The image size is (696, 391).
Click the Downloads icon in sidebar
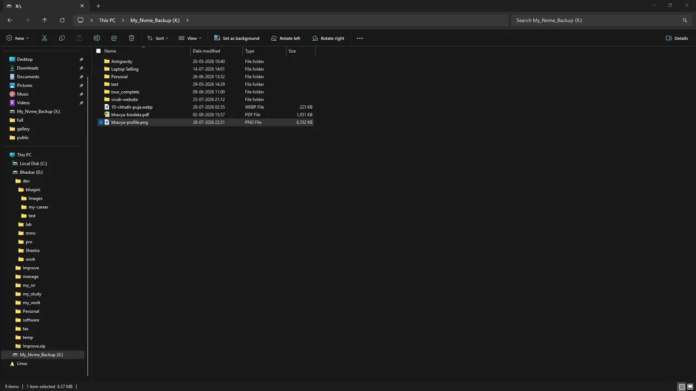tap(13, 68)
